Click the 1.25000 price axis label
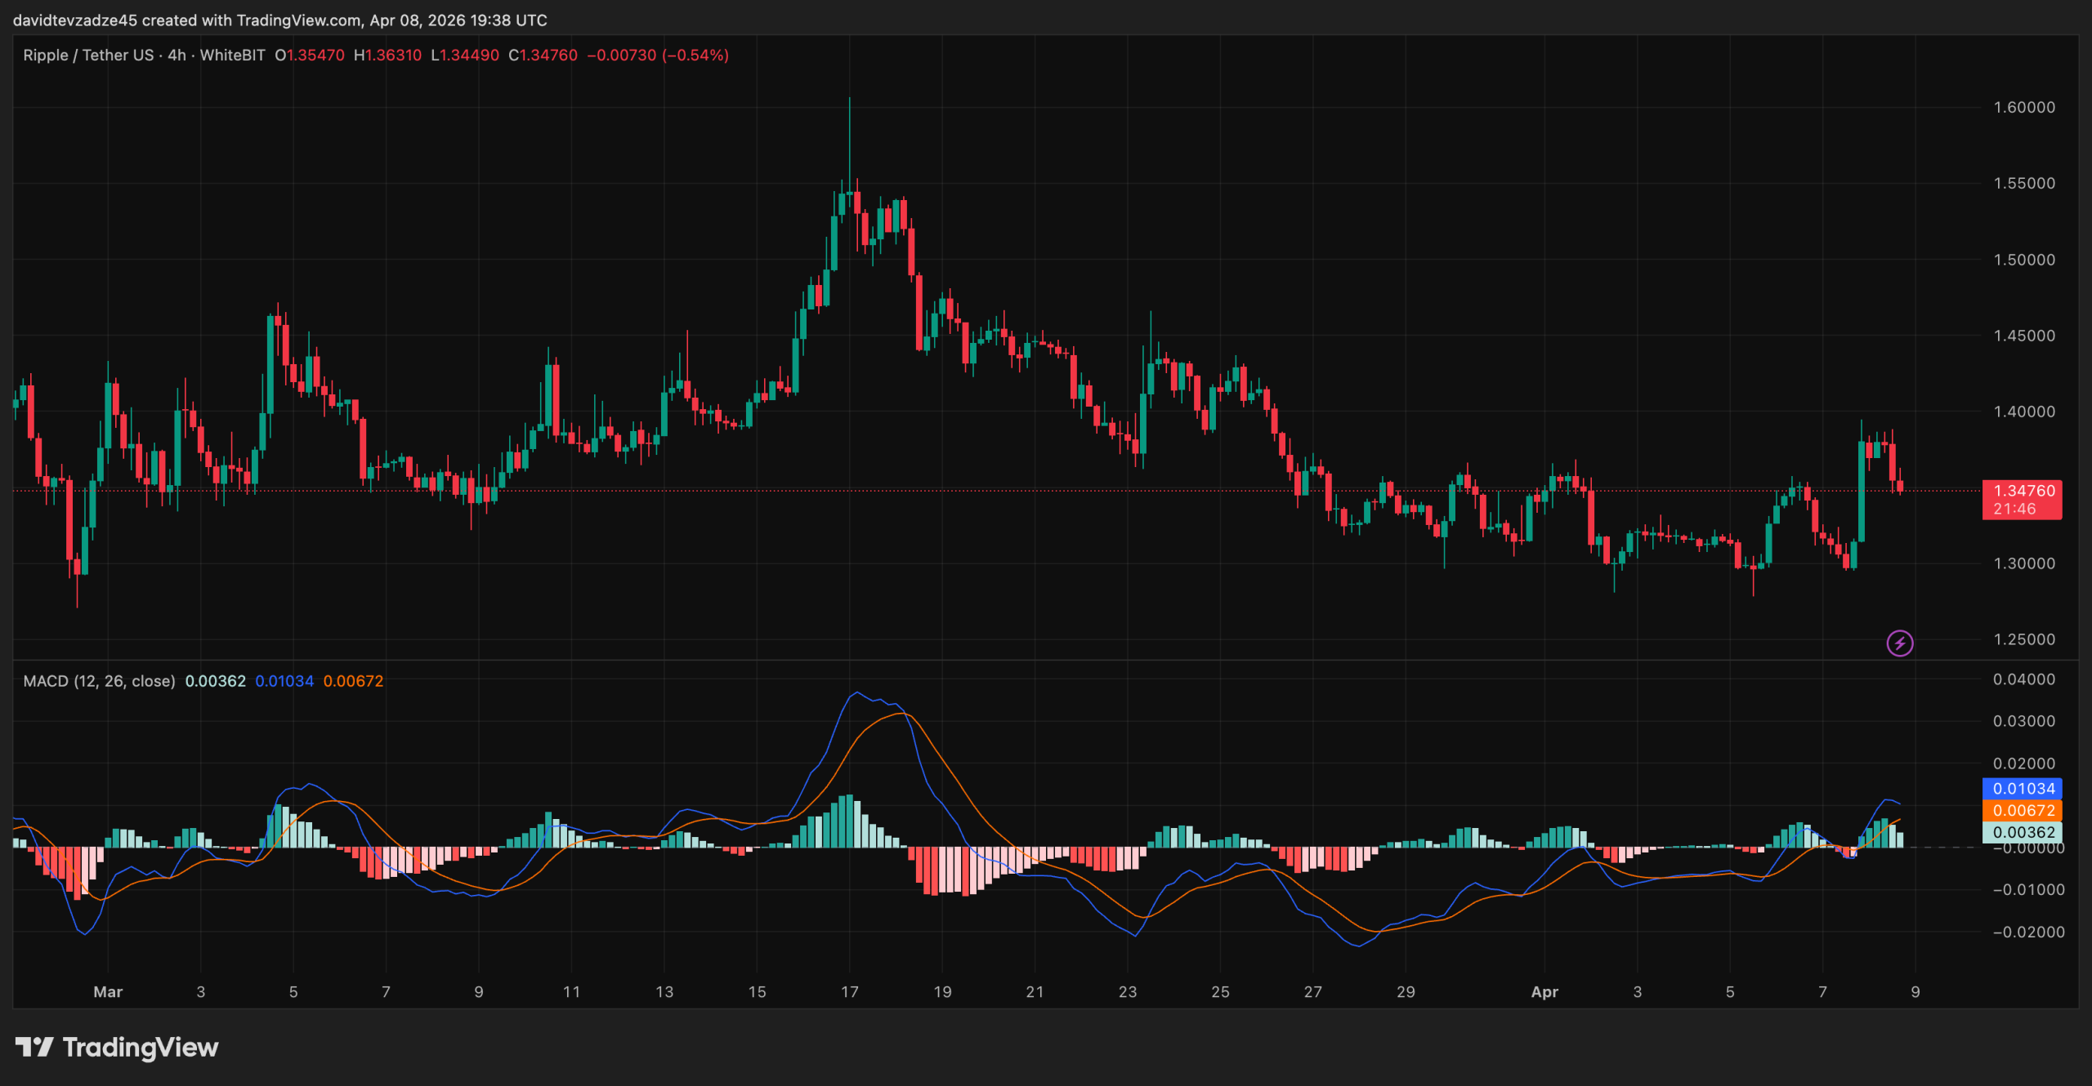The image size is (2092, 1086). coord(2023,639)
